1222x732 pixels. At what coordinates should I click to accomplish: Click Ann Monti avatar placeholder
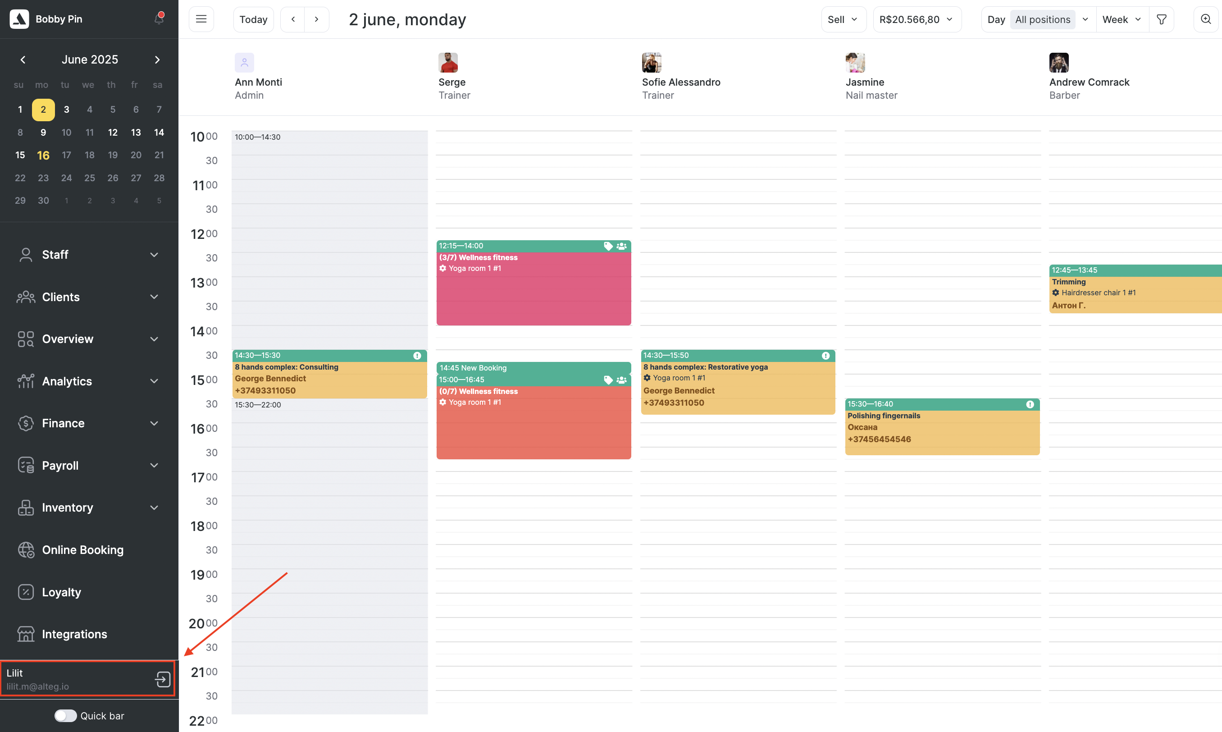pos(245,63)
